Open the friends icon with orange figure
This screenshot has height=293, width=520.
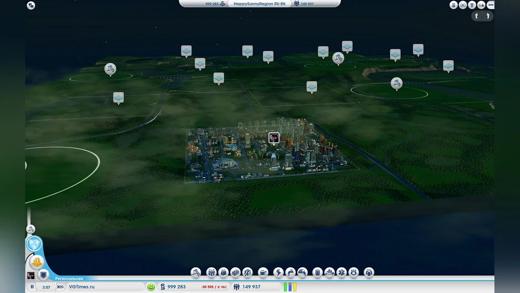pos(481,5)
